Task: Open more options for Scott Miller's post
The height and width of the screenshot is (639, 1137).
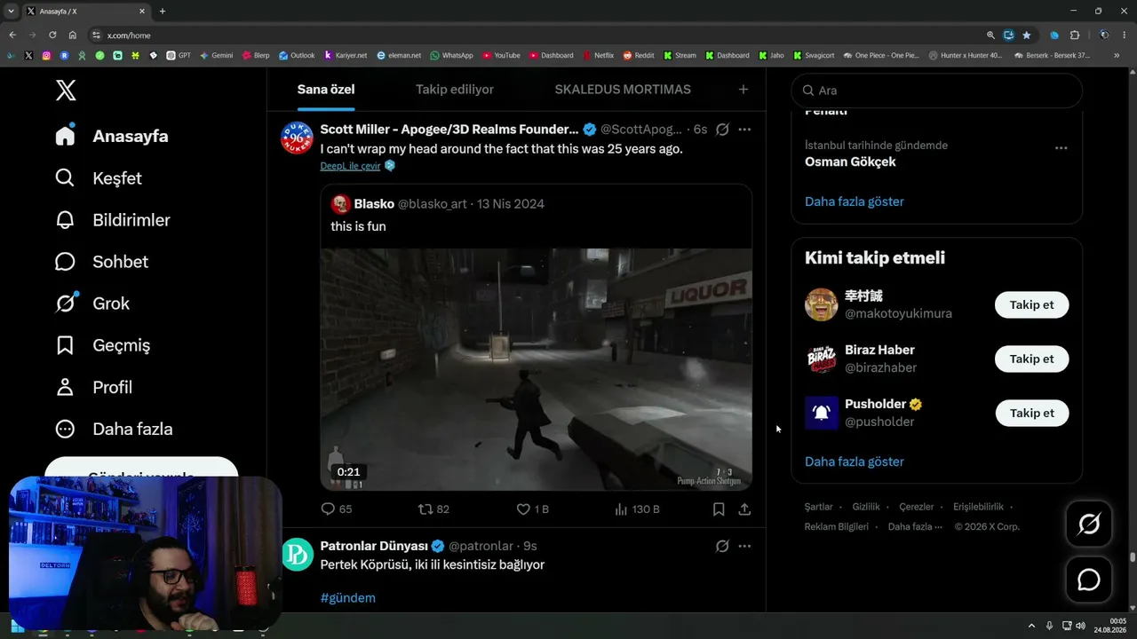Action: pyautogui.click(x=744, y=130)
